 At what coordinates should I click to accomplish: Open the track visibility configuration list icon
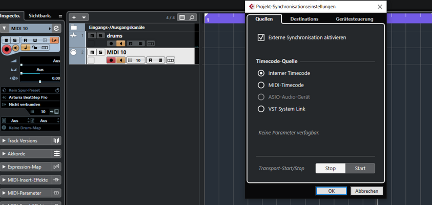(182, 17)
